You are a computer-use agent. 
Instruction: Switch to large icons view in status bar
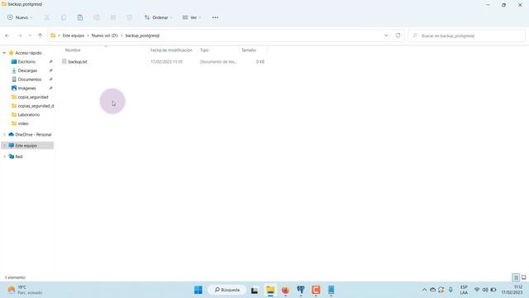point(523,277)
